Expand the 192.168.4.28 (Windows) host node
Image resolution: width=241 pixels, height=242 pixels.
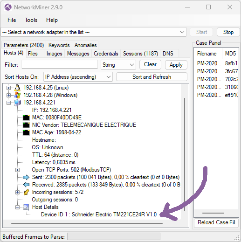coord(8,95)
